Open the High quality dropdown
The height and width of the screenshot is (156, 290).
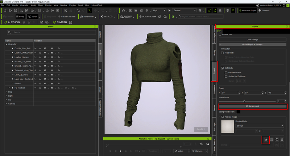(x=159, y=11)
